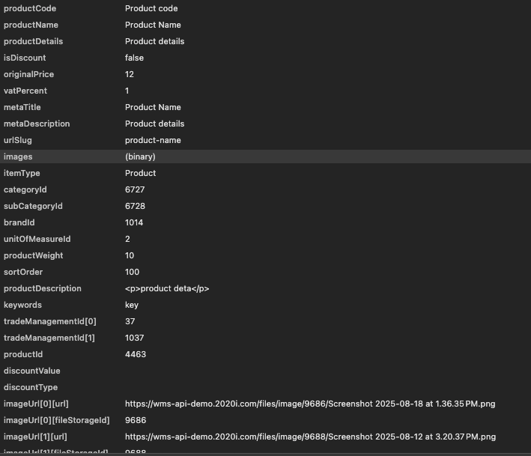
Task: Select the tradeManagementId[1] key
Action: [49, 338]
